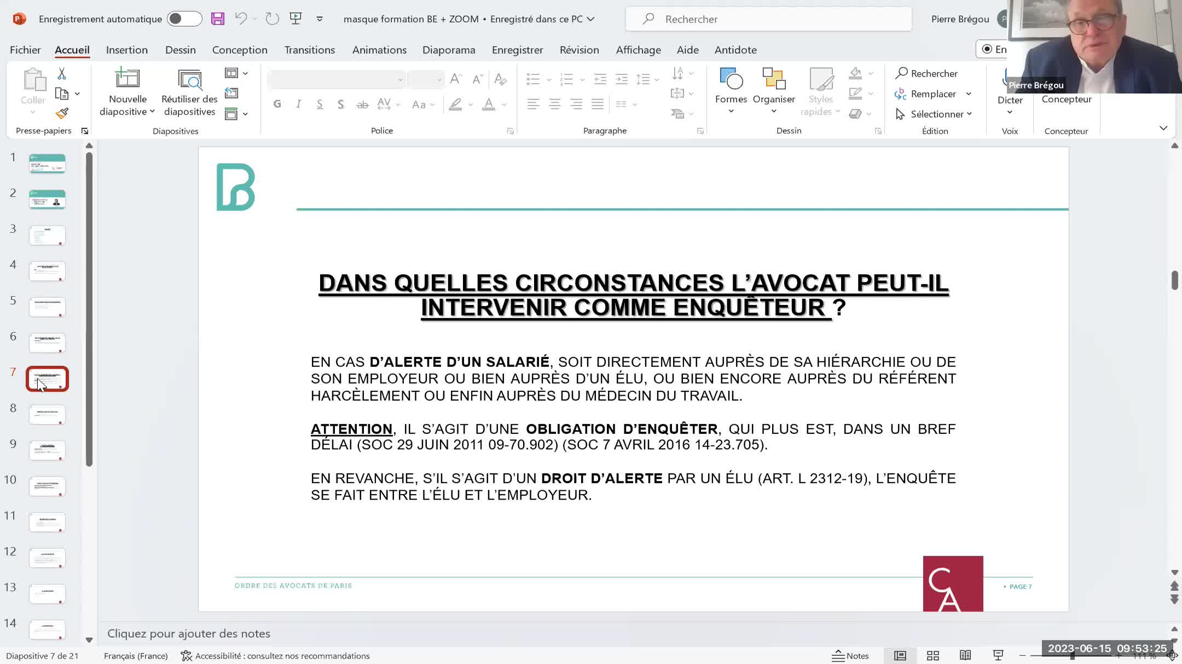Decrease font size icon

pyautogui.click(x=478, y=79)
